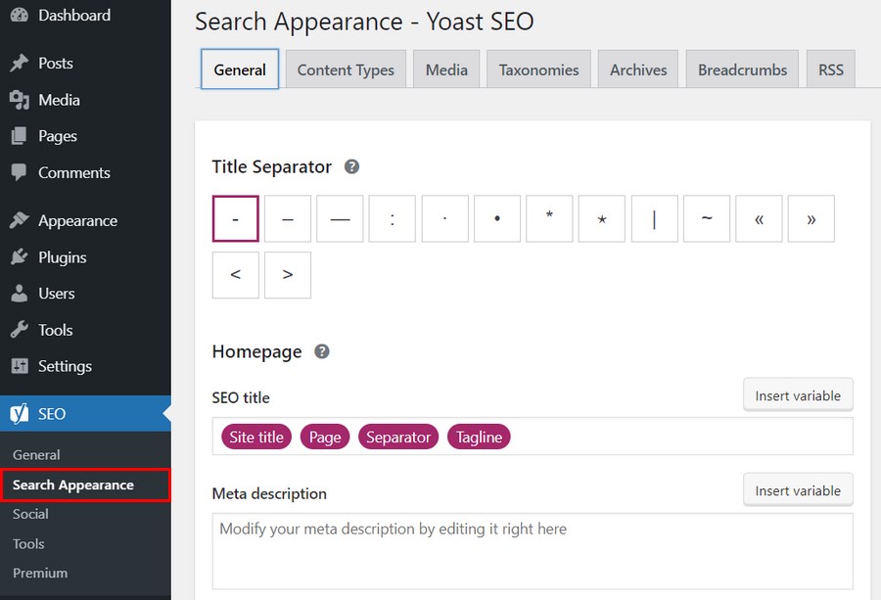881x600 pixels.
Task: Open the SEO menu item
Action: tap(85, 414)
